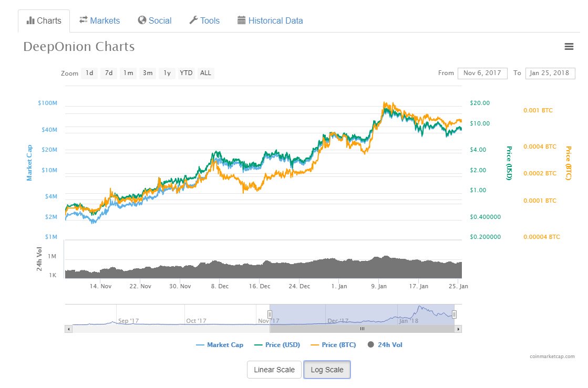Viewport: 588px width, 388px height.
Task: Click the coinmarketcap.com credits link
Action: (552, 356)
